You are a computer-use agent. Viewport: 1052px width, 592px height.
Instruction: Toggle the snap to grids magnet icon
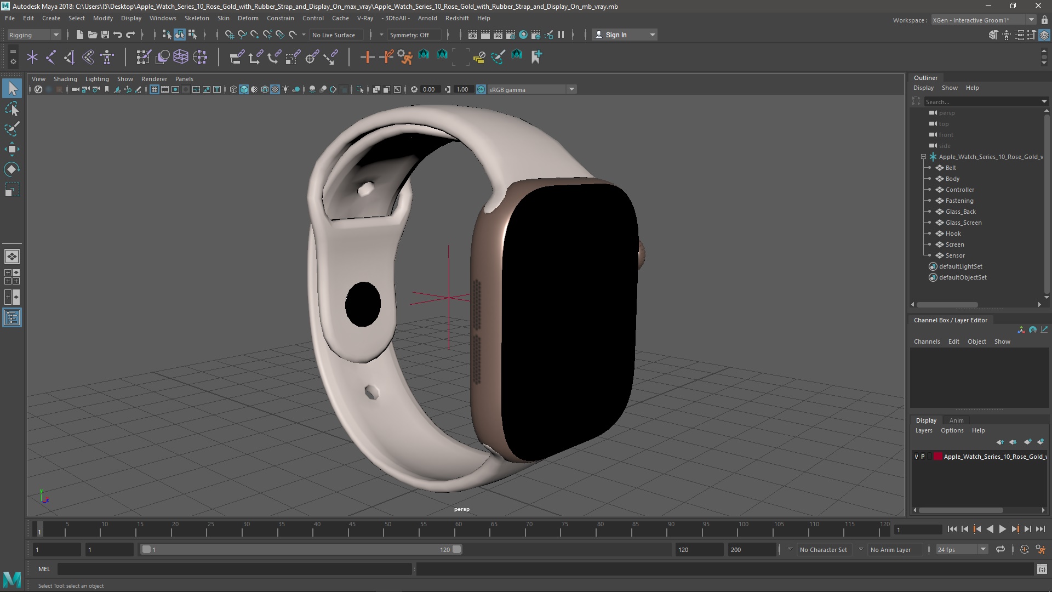pyautogui.click(x=229, y=35)
